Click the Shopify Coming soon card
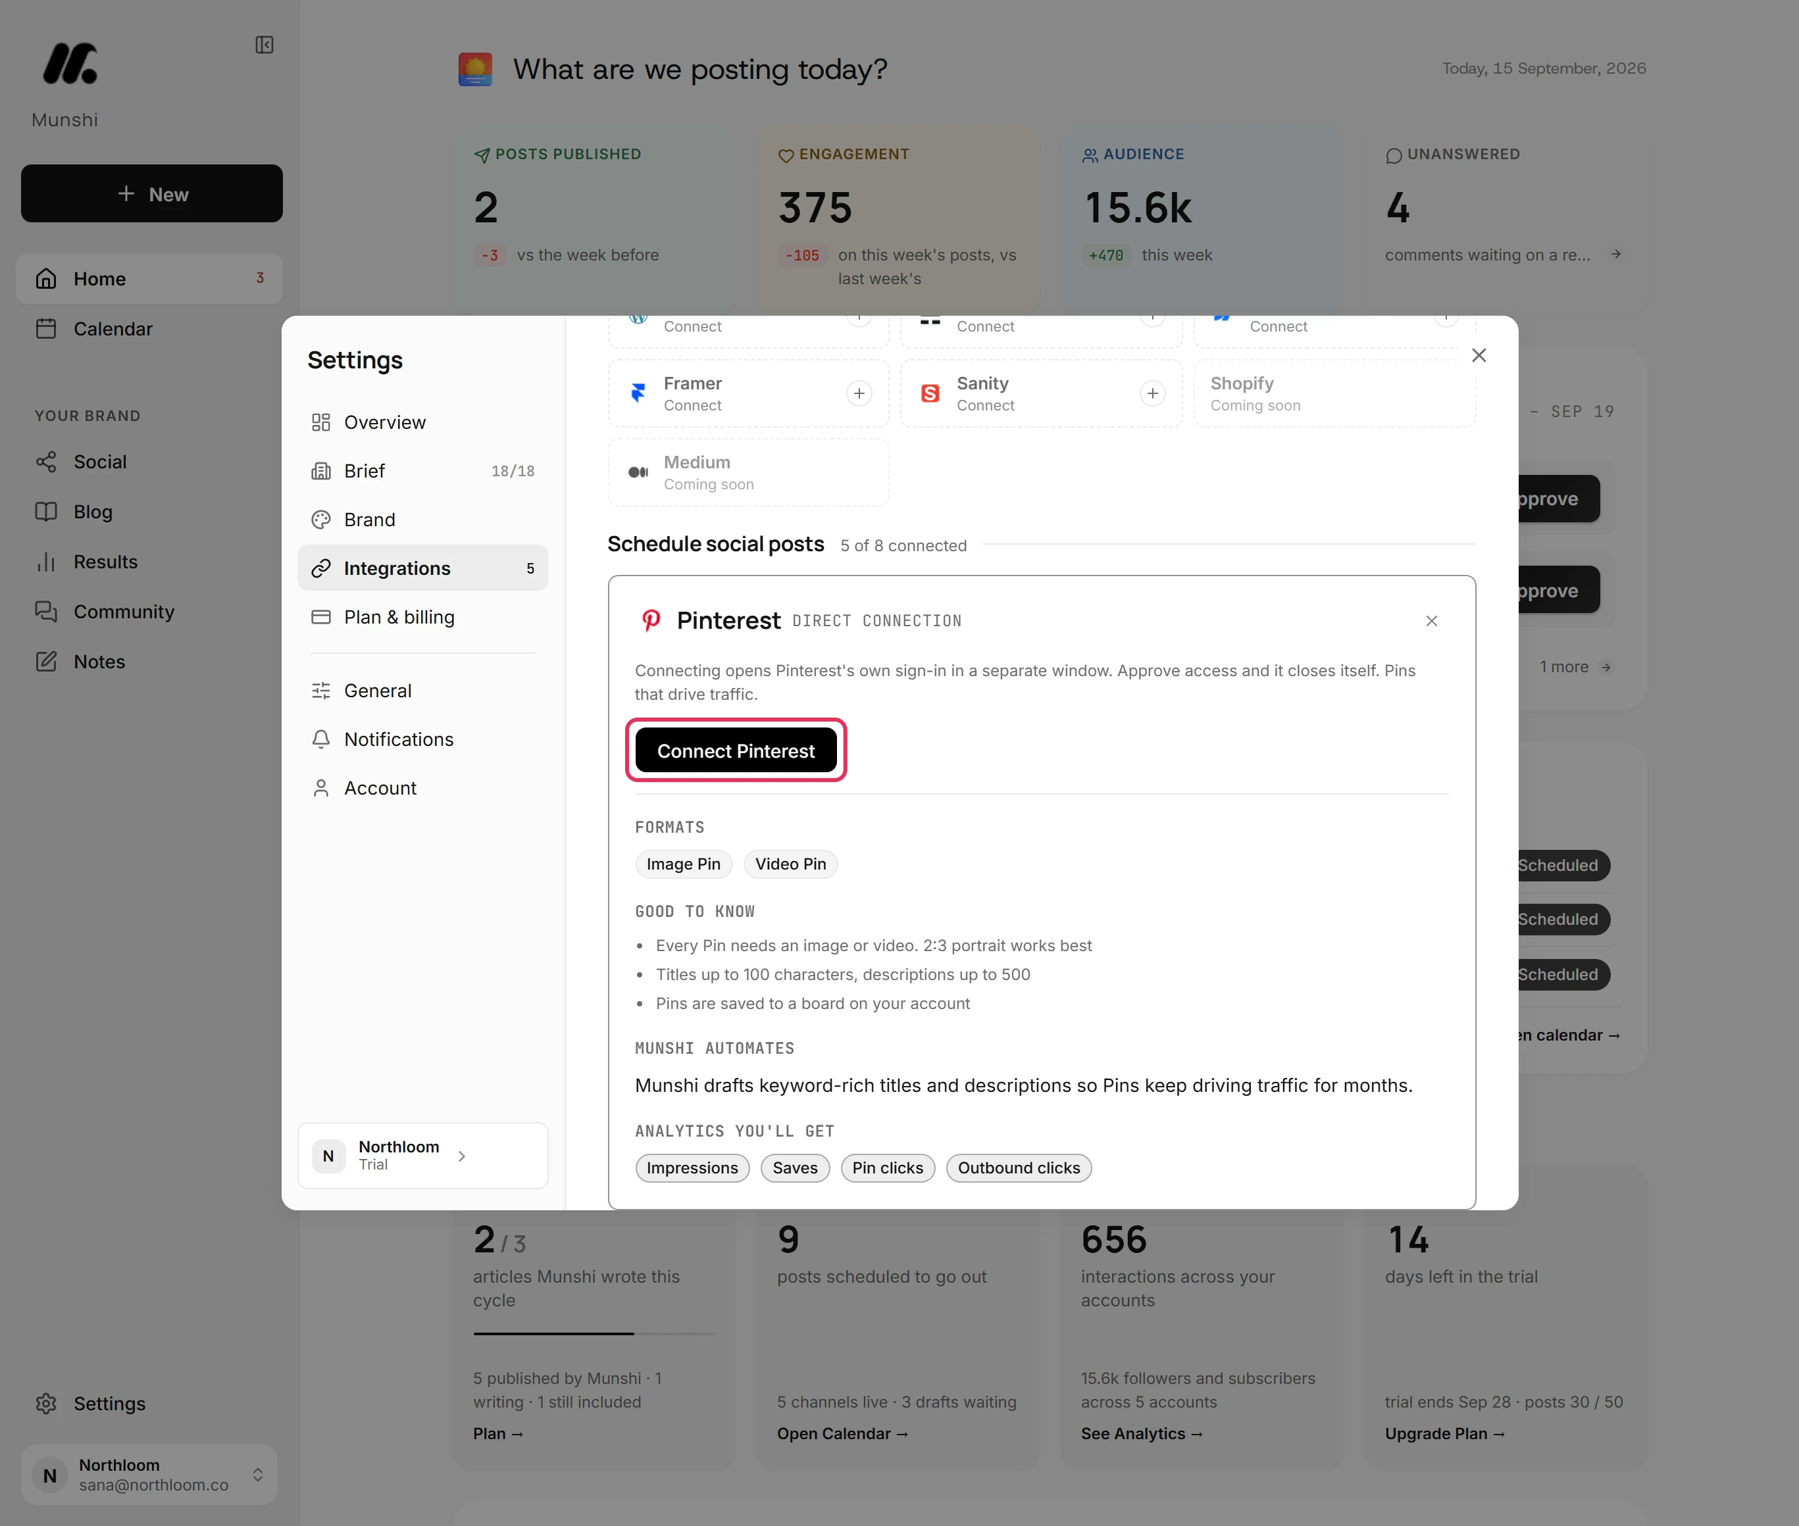Image resolution: width=1799 pixels, height=1526 pixels. (x=1334, y=393)
